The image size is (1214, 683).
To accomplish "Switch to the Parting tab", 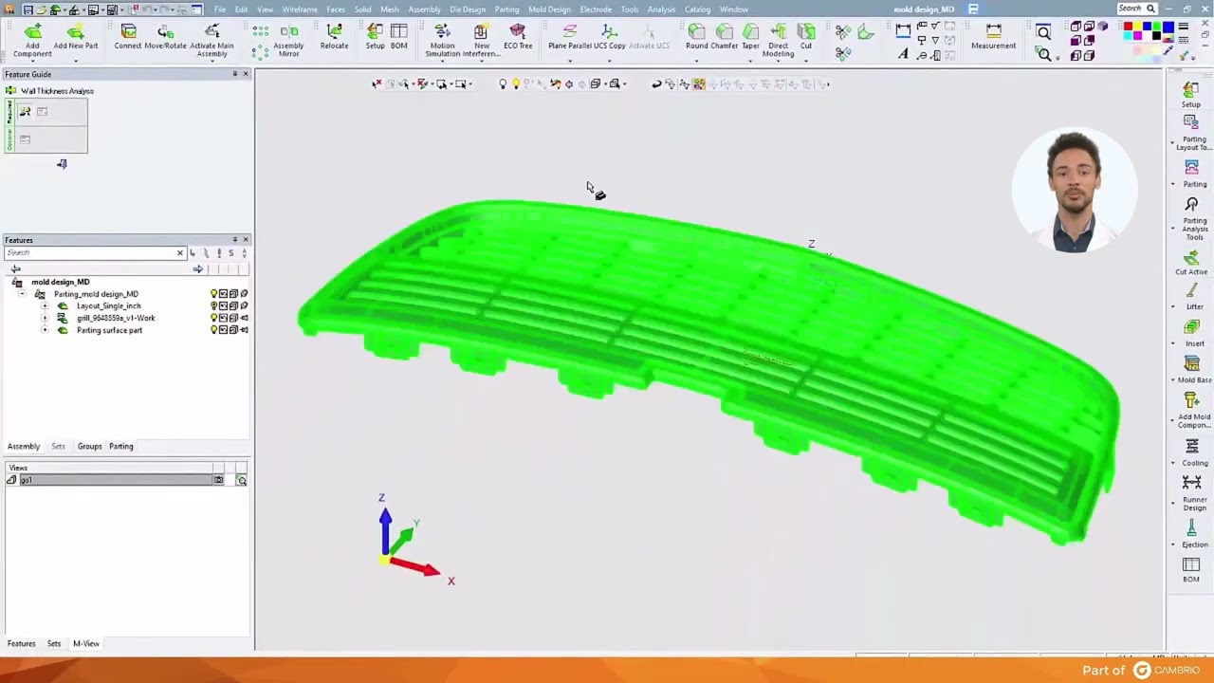I will coord(120,446).
